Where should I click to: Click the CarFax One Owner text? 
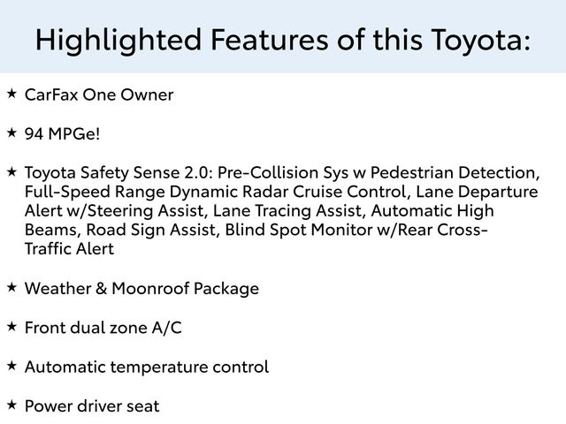[x=99, y=94]
